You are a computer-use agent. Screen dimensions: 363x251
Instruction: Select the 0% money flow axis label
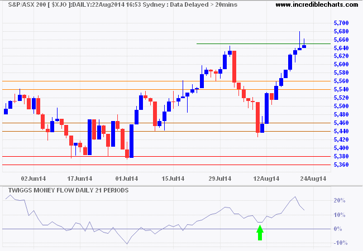[338, 229]
